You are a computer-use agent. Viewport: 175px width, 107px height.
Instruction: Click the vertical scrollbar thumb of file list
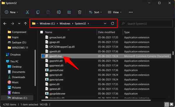173,53
